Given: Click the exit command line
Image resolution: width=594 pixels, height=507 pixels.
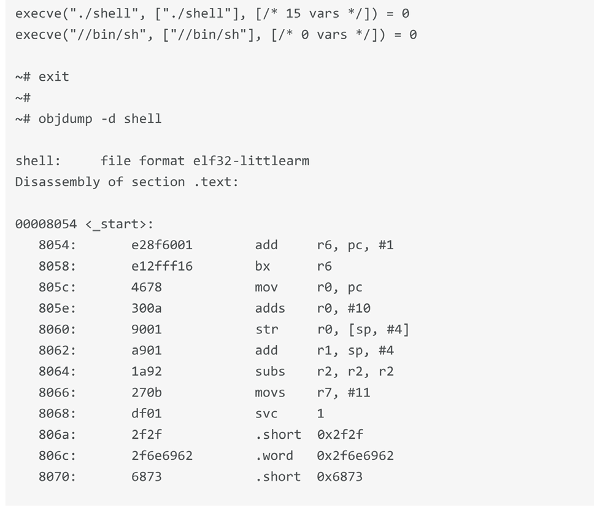Looking at the screenshot, I should point(42,77).
